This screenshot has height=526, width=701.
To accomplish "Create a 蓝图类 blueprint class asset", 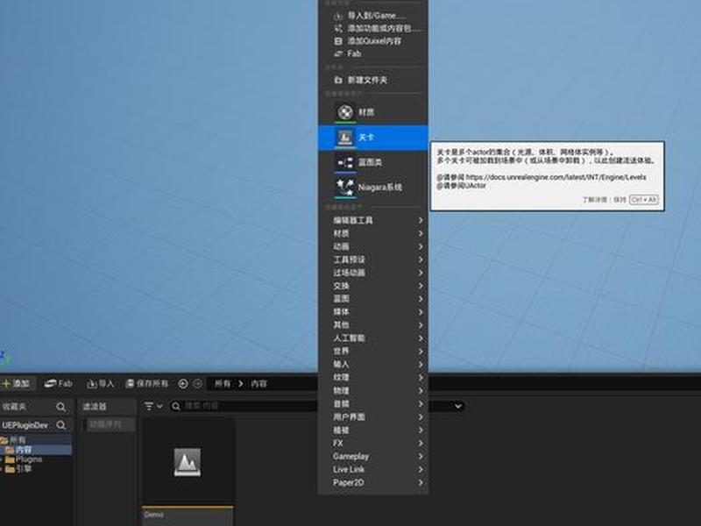I will click(373, 162).
